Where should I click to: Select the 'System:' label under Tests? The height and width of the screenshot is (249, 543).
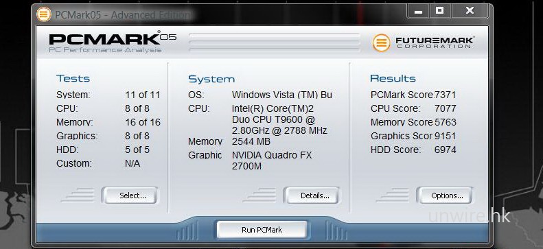tap(73, 95)
